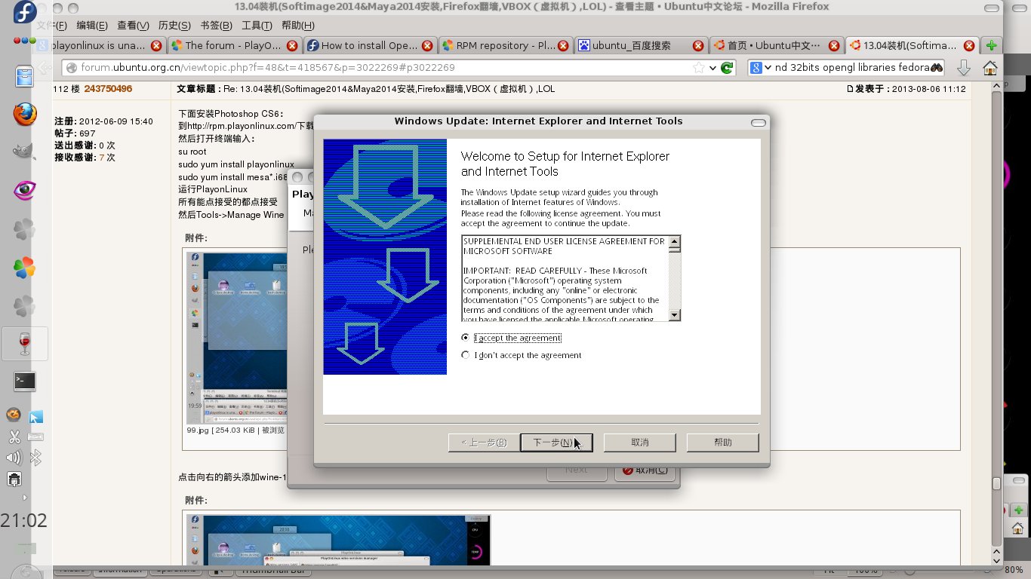The height and width of the screenshot is (579, 1031).
Task: Open the Firefox downloads arrow icon
Action: (964, 68)
